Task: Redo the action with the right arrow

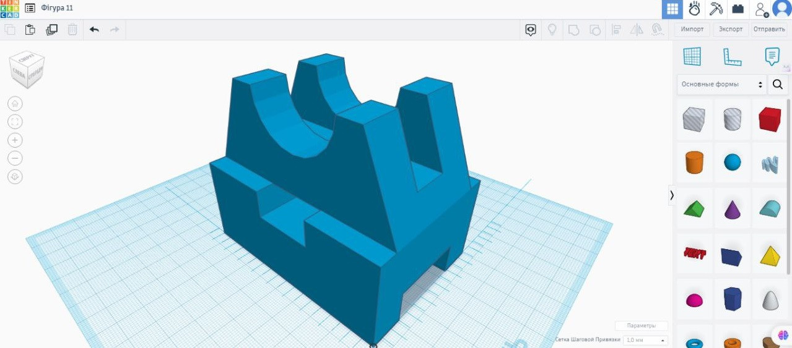Action: click(x=115, y=29)
